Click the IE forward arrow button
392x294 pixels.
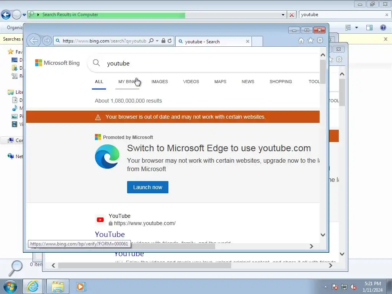47,41
